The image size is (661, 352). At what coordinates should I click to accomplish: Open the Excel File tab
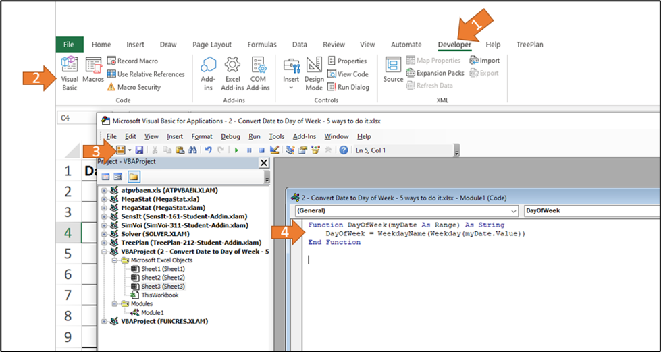pos(69,45)
